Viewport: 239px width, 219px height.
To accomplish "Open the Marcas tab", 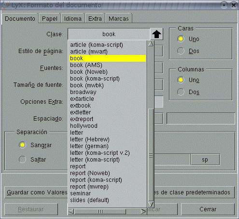I will (119, 19).
